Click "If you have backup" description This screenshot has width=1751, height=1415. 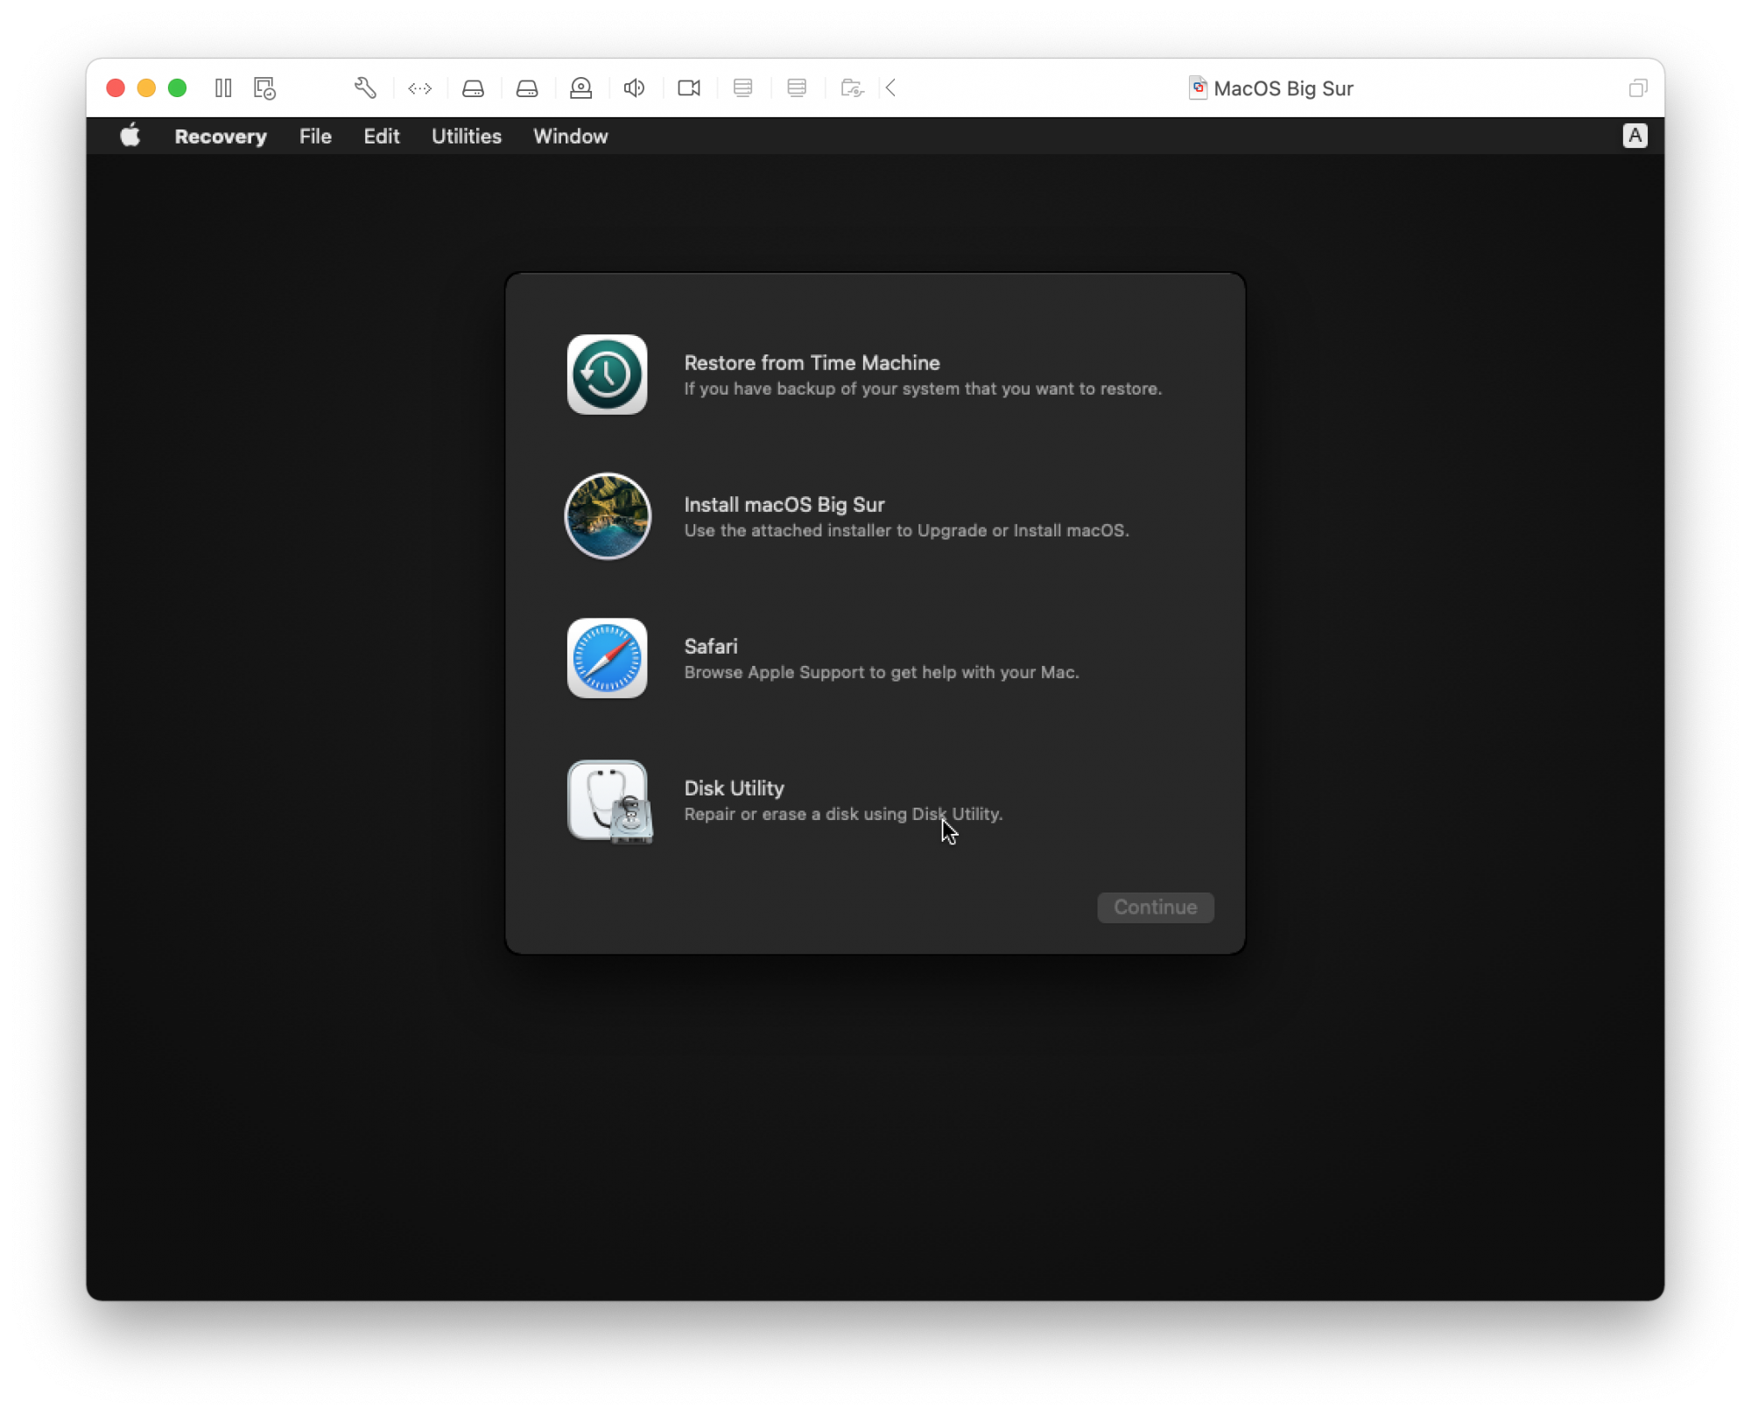pyautogui.click(x=923, y=389)
